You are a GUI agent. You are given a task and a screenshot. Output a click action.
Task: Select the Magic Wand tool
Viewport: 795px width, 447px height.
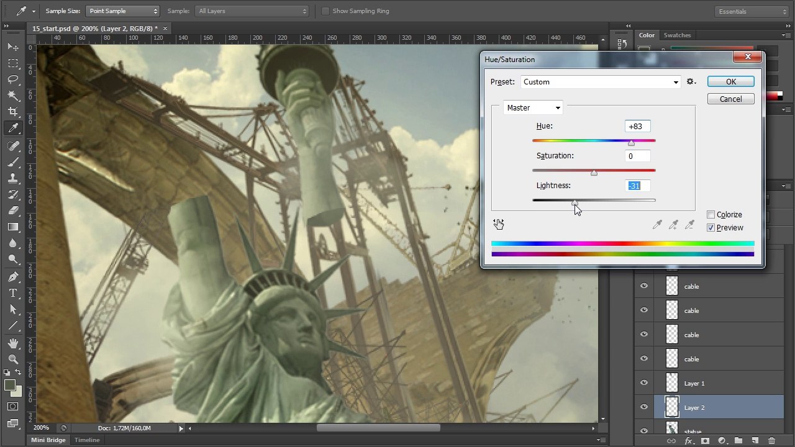coord(13,96)
